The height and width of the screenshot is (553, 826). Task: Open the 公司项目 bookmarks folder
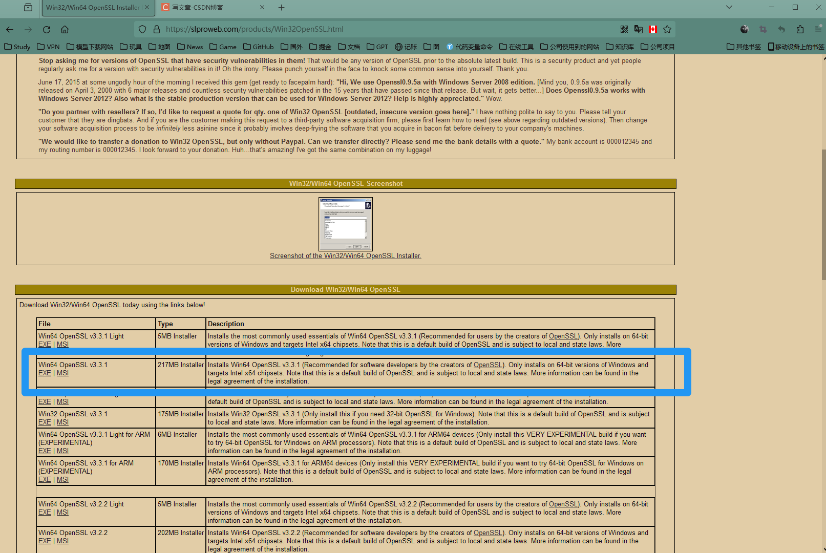(658, 47)
